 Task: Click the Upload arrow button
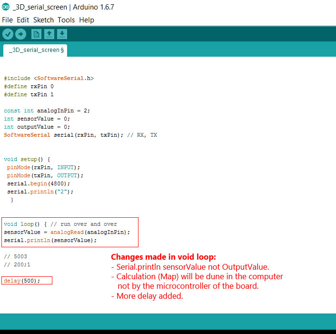[x=21, y=34]
